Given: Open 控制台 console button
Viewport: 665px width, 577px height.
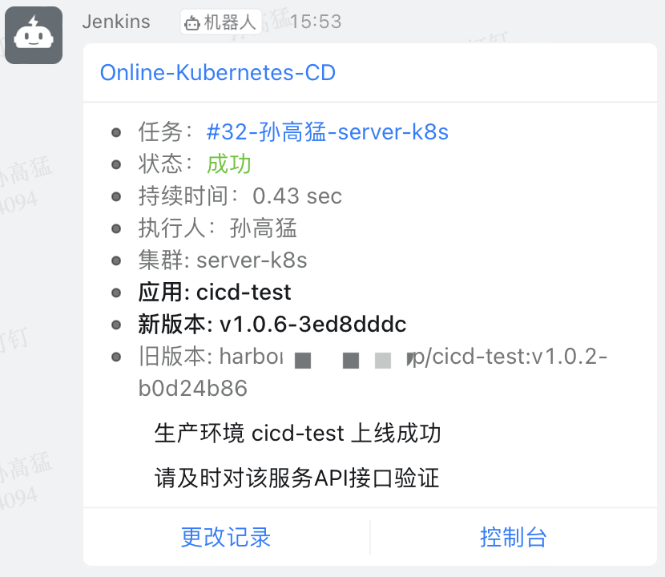Looking at the screenshot, I should pyautogui.click(x=513, y=537).
